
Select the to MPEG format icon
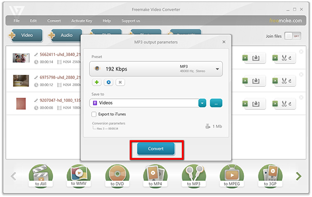tap(232, 176)
